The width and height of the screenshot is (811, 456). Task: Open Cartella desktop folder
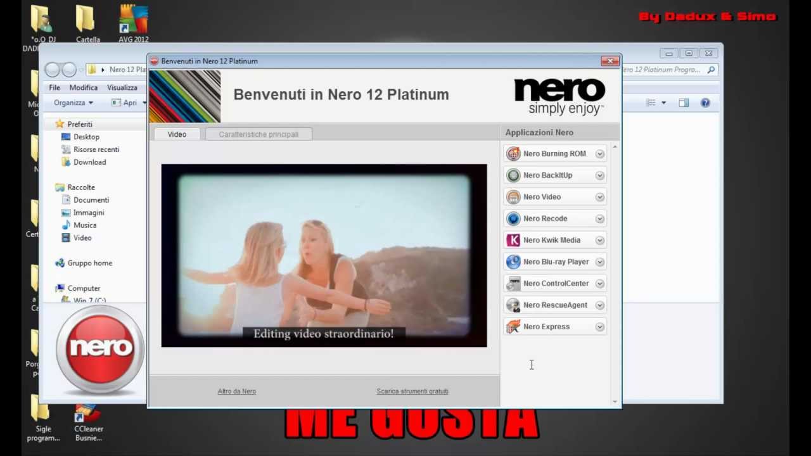pyautogui.click(x=87, y=24)
